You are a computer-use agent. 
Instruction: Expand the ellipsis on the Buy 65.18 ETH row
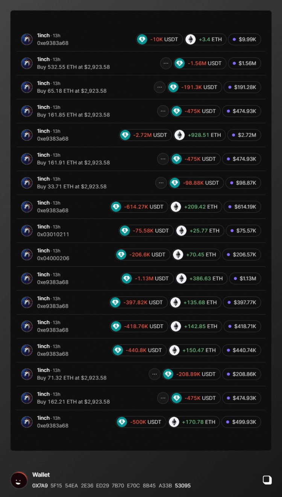coord(159,87)
